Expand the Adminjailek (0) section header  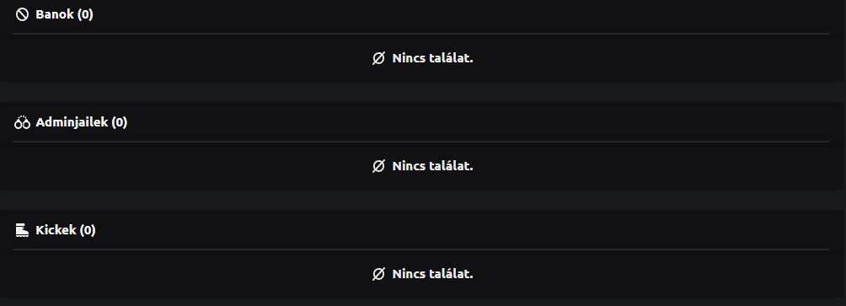pyautogui.click(x=82, y=122)
